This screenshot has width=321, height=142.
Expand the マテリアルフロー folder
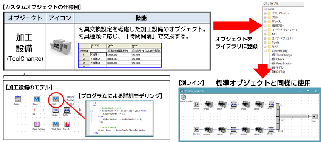[265, 13]
